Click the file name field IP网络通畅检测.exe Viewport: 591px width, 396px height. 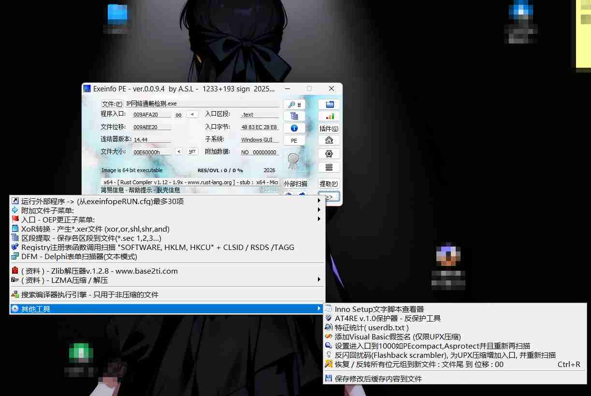coord(201,104)
